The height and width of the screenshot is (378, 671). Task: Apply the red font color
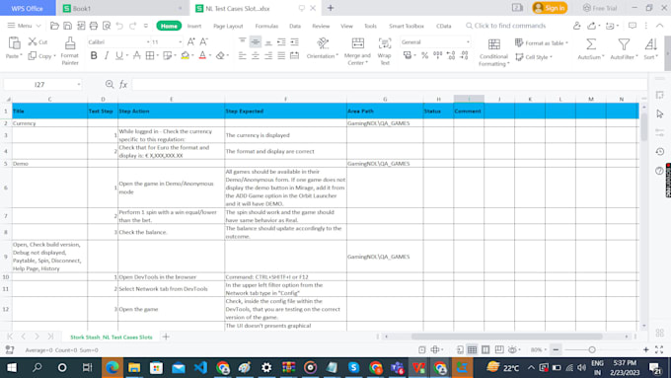[202, 55]
